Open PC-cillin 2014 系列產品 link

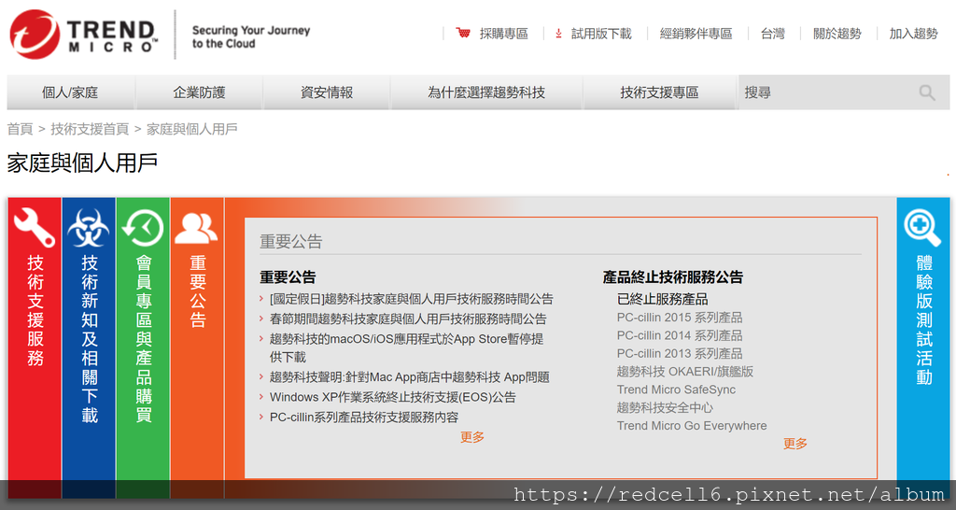click(x=680, y=335)
